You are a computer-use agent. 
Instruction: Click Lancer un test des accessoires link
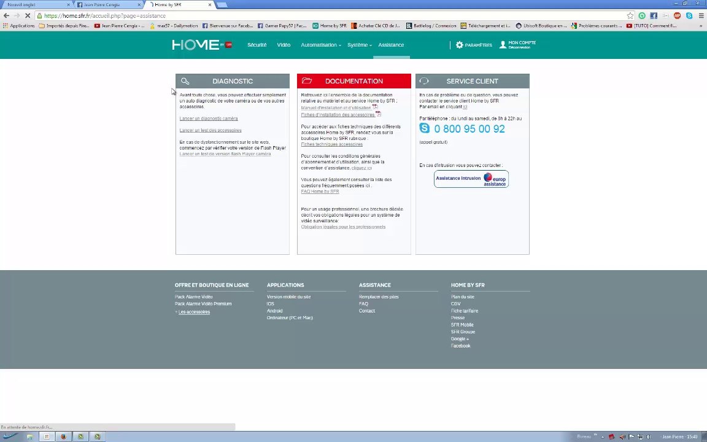click(211, 130)
